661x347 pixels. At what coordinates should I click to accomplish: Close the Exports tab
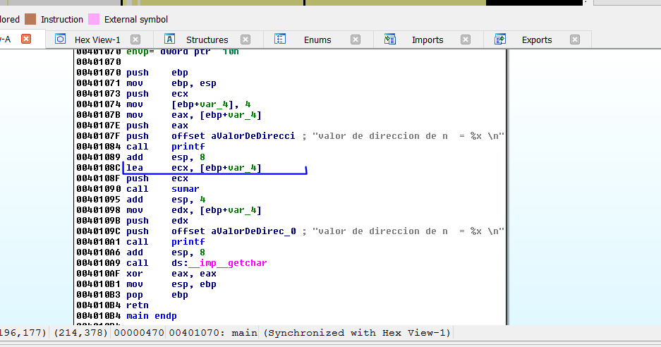575,39
